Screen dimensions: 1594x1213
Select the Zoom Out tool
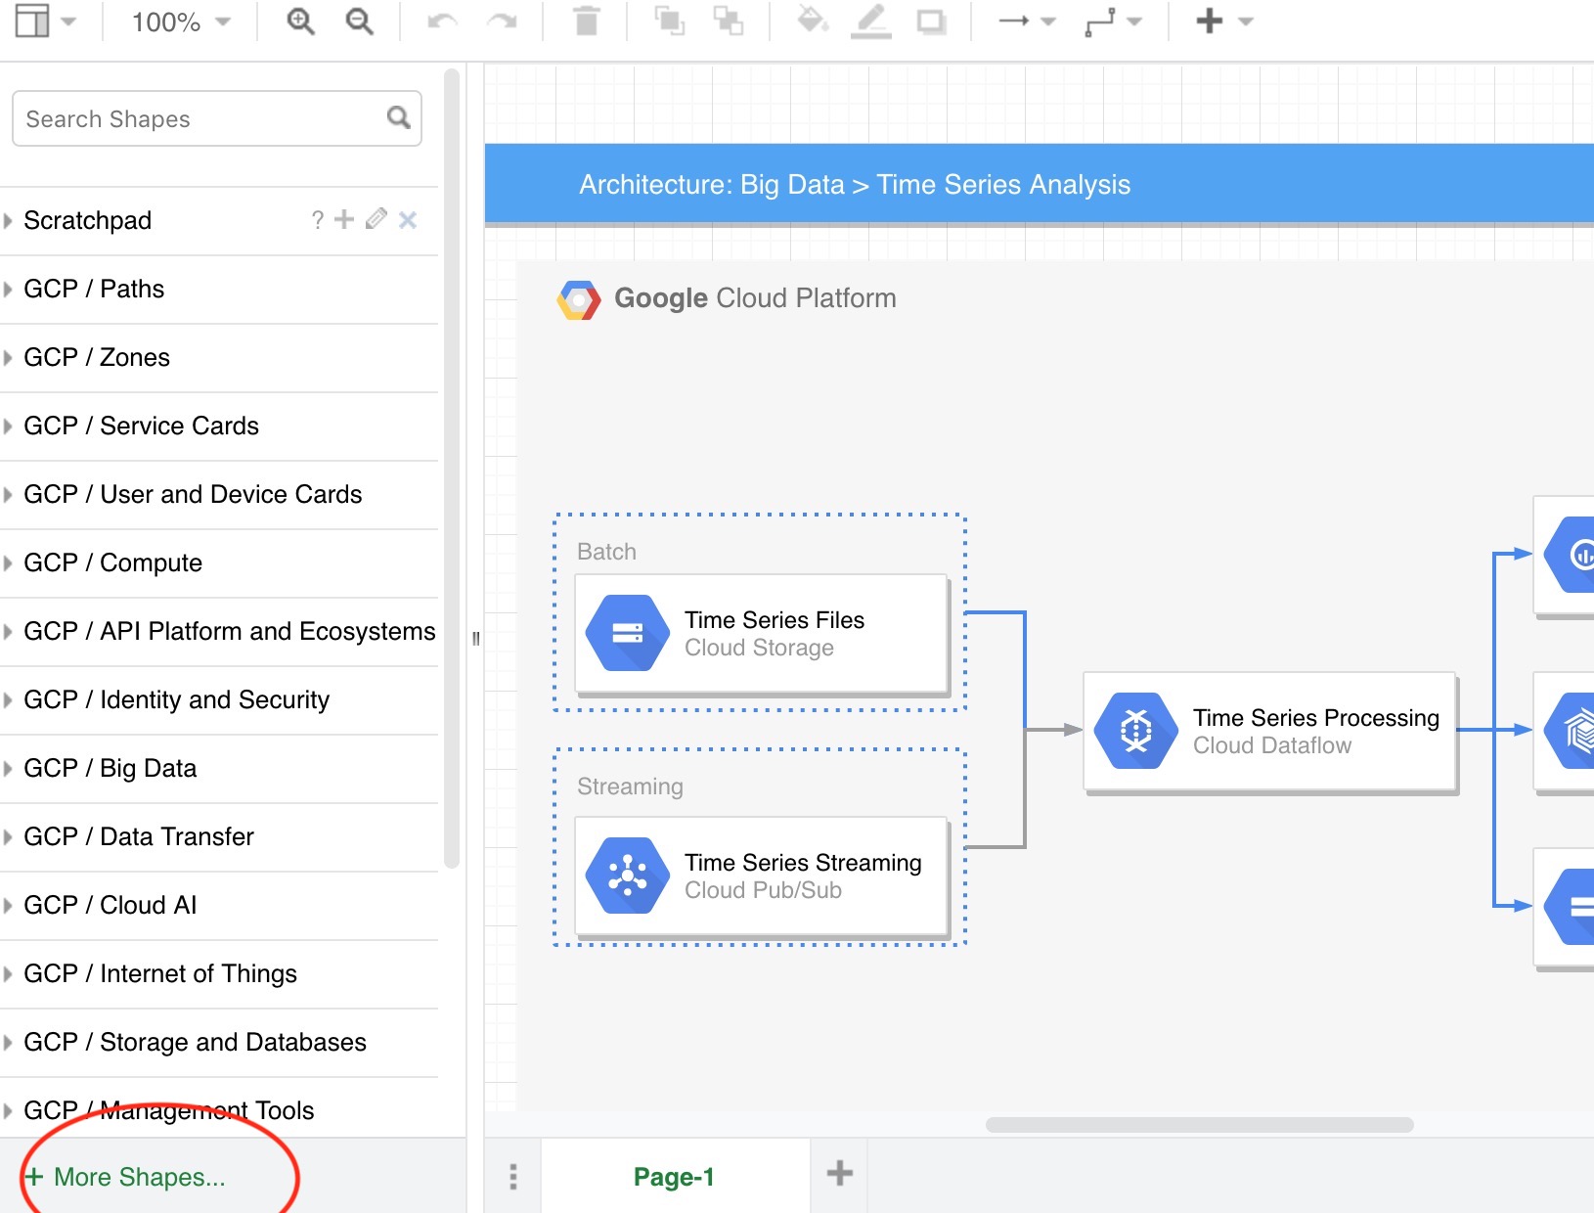click(x=358, y=22)
